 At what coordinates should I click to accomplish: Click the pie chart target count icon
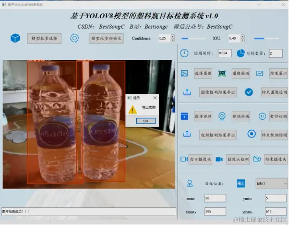coord(240,53)
